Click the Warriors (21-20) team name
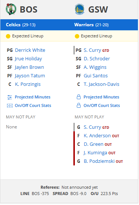Image resolution: width=139 pixels, height=205 pixels. tap(91, 25)
